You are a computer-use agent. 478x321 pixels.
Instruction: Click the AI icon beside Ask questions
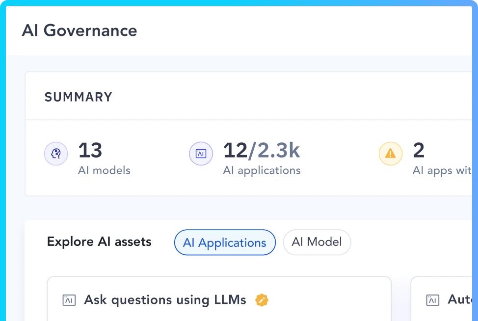[x=69, y=300]
